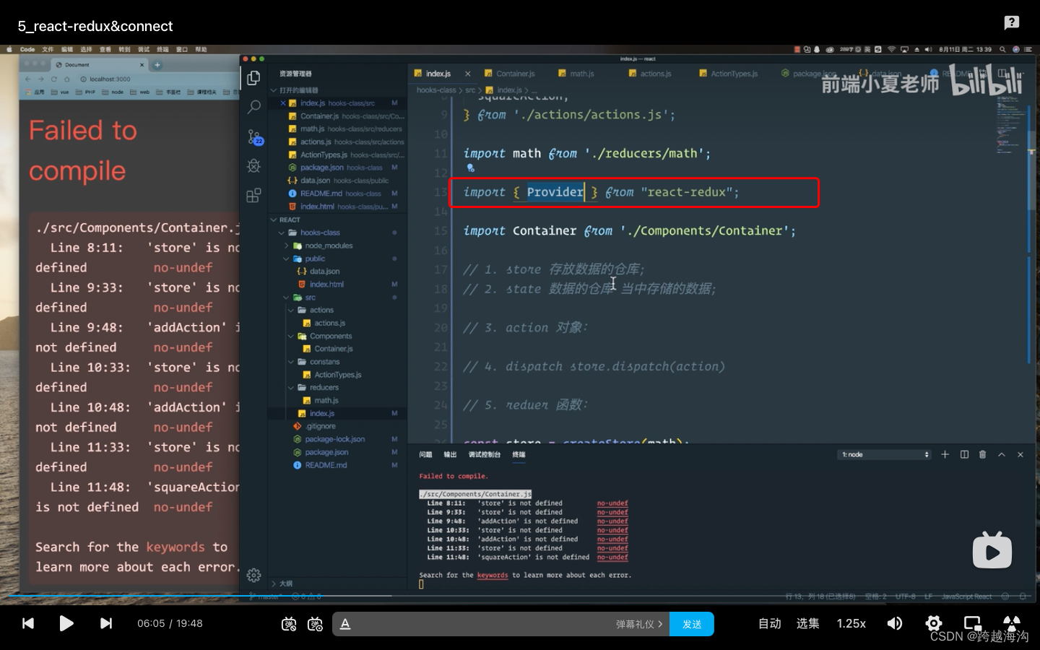The width and height of the screenshot is (1040, 650).
Task: Enable picture-in-picture mode
Action: pyautogui.click(x=973, y=623)
